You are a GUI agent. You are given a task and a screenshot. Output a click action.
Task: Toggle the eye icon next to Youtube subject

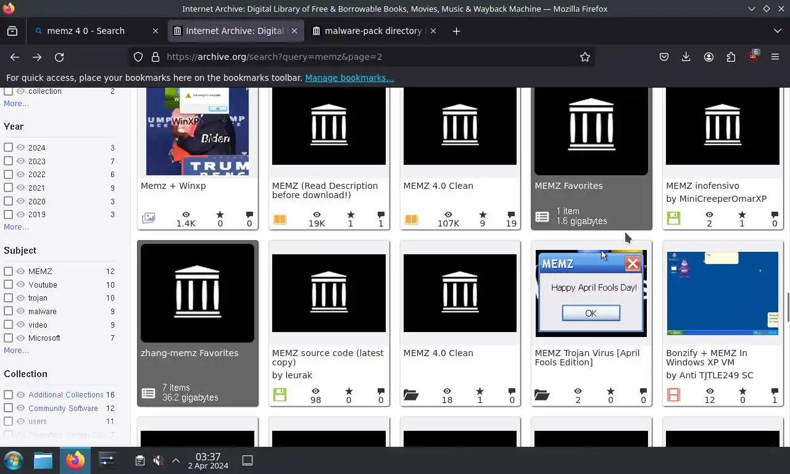(x=20, y=285)
